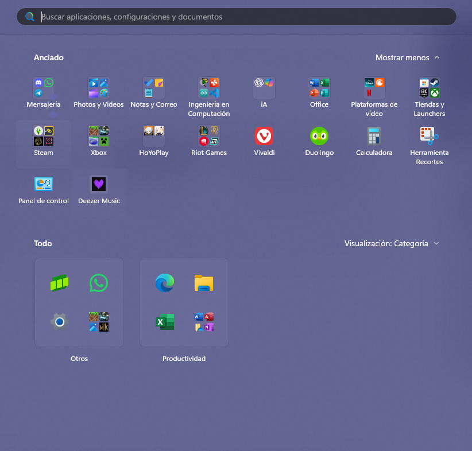This screenshot has width=472, height=451.
Task: Open File Explorer in Productividad category
Action: pos(204,283)
